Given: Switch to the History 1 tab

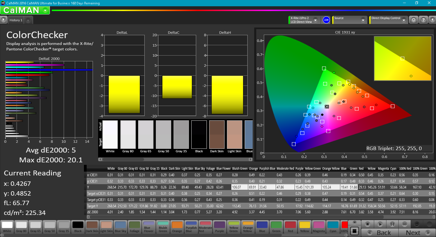Looking at the screenshot, I should click(16, 20).
